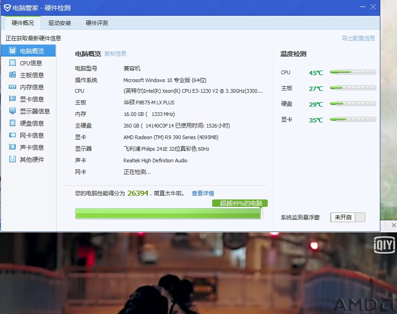The image size is (397, 314).
Task: Open the 网卡信息 network card icon
Action: [13, 135]
